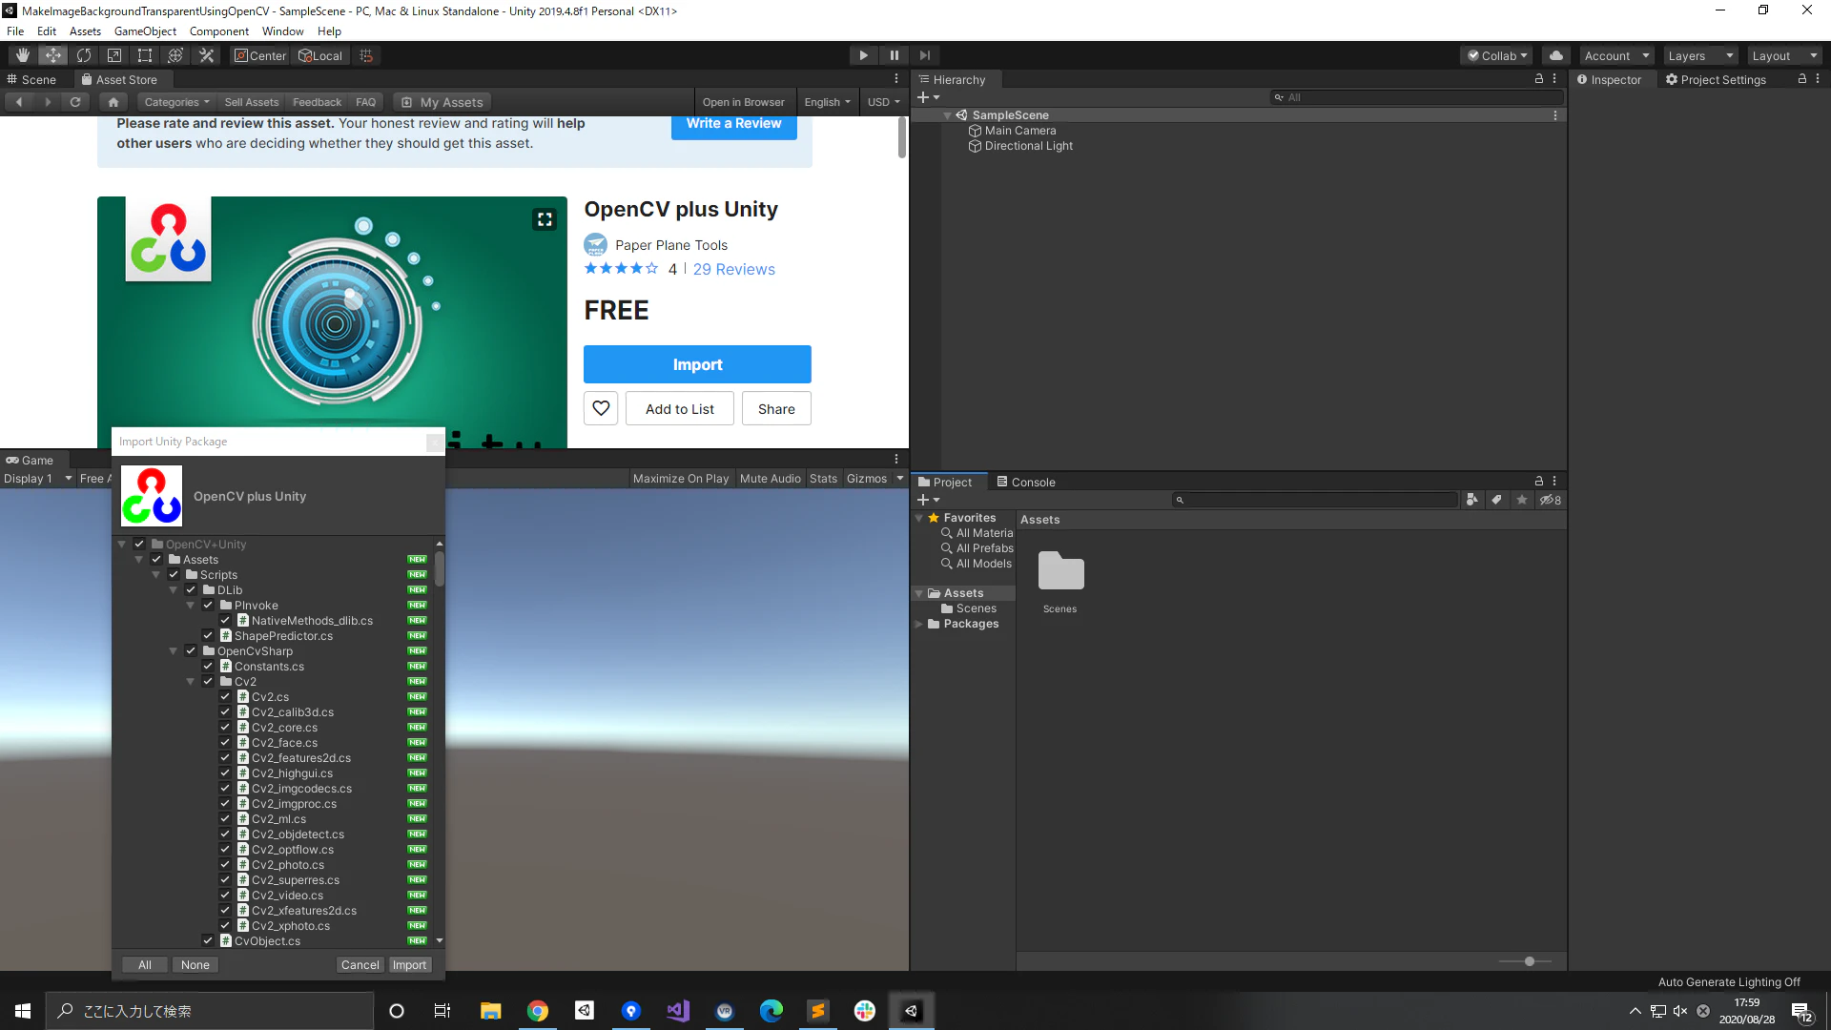Switch to the Scene tab
Image resolution: width=1831 pixels, height=1030 pixels.
pos(31,80)
